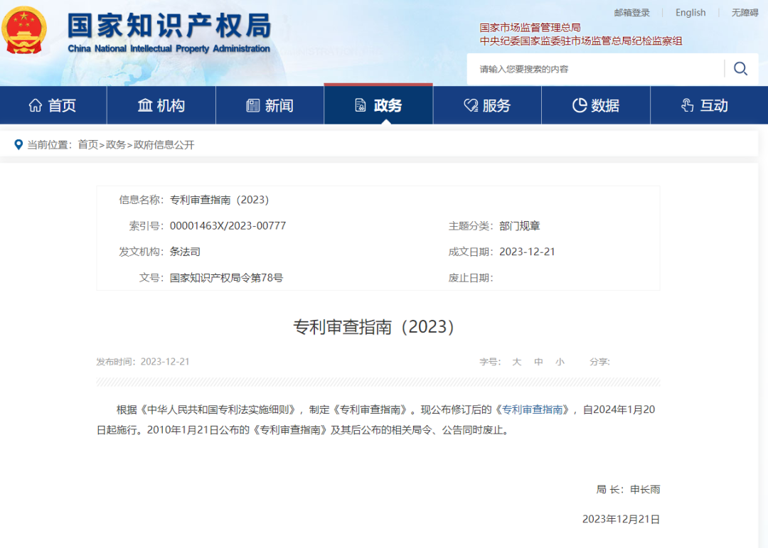Viewport: 768px width, 548px height.
Task: Follow the 国家市场监督管理总局 link
Action: point(530,27)
